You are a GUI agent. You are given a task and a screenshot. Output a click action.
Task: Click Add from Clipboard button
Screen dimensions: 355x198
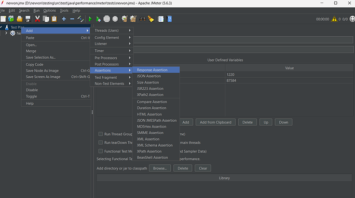[215, 122]
